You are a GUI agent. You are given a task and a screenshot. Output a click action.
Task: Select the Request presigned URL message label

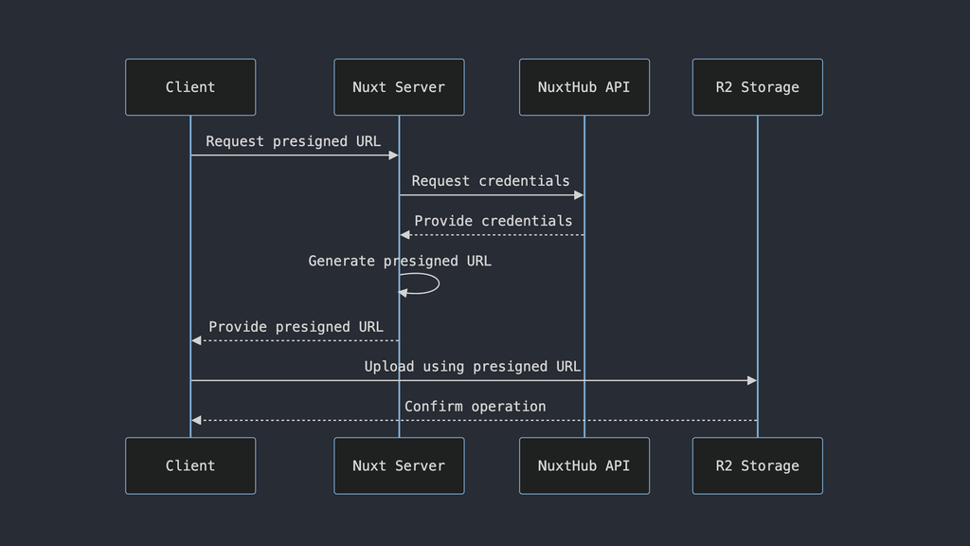click(294, 140)
